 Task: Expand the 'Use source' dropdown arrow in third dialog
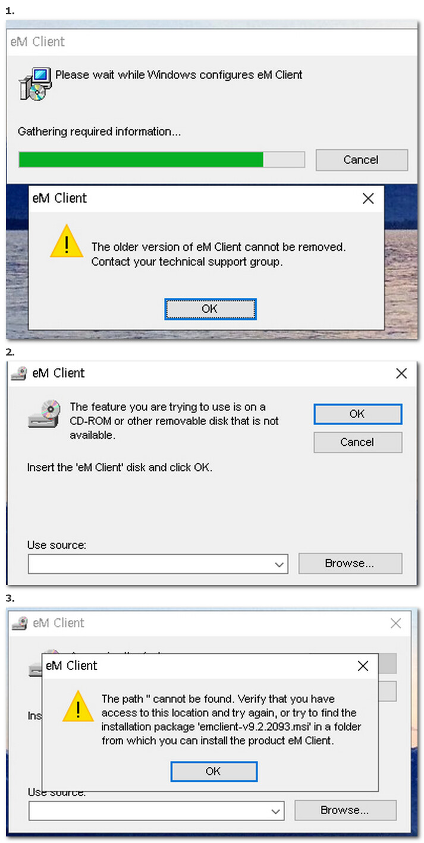coord(275,811)
